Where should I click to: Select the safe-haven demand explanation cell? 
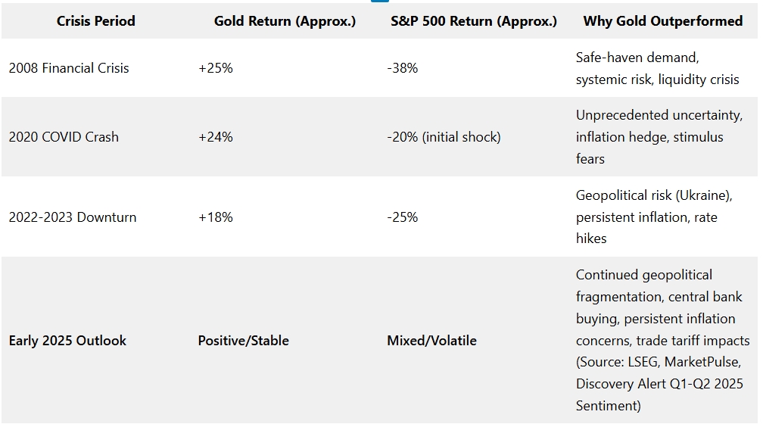coord(657,68)
